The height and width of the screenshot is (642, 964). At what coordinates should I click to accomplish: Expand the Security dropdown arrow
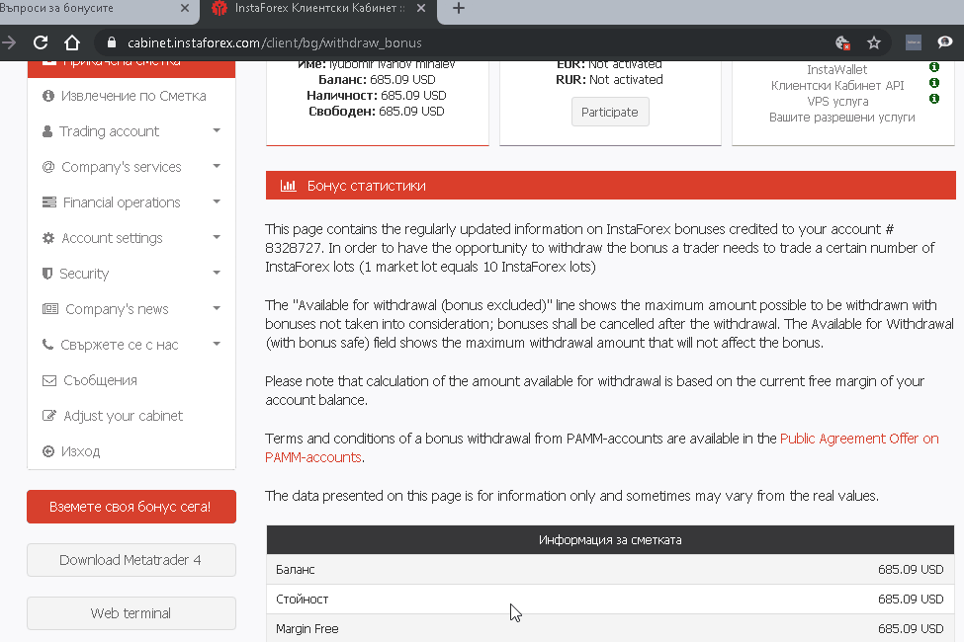coord(217,273)
